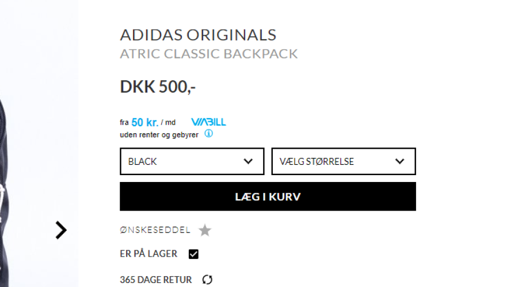The height and width of the screenshot is (287, 518).
Task: Open the ViaBill info circle icon
Action: (x=208, y=134)
